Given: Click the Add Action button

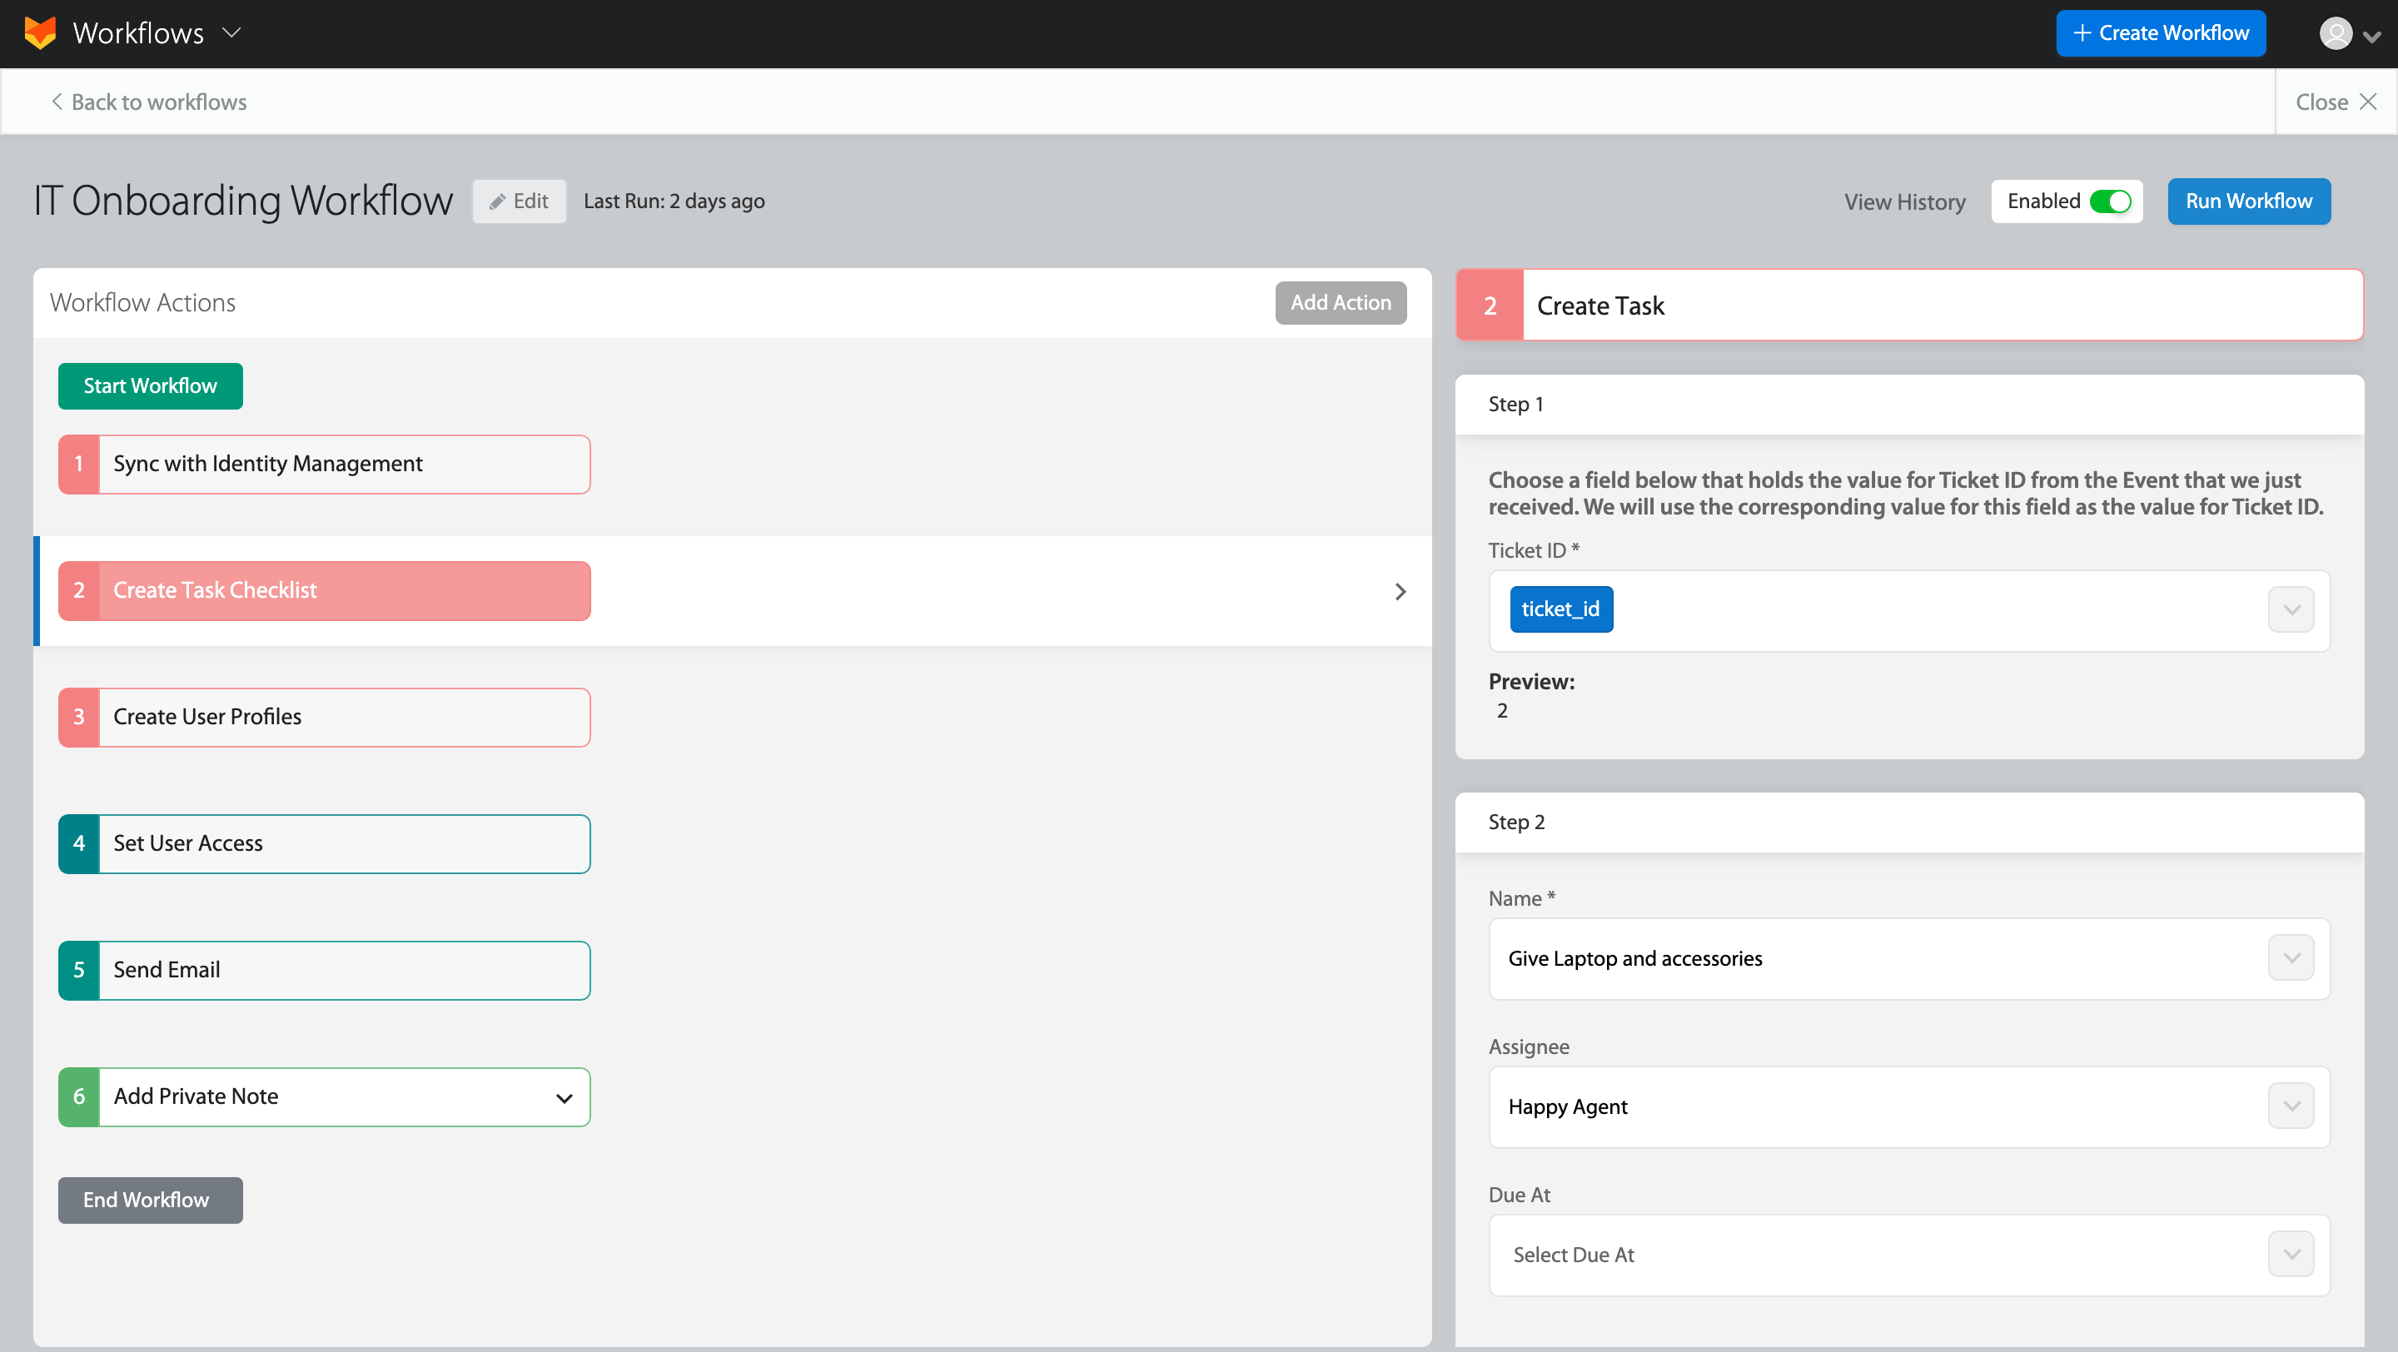Looking at the screenshot, I should [x=1339, y=301].
